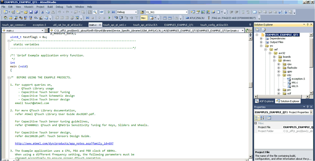
Task: Click the Go button next to path bar
Action: 248,30
